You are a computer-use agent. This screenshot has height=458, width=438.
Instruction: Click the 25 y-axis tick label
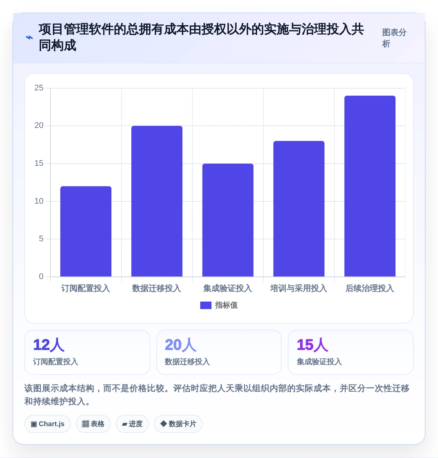39,88
